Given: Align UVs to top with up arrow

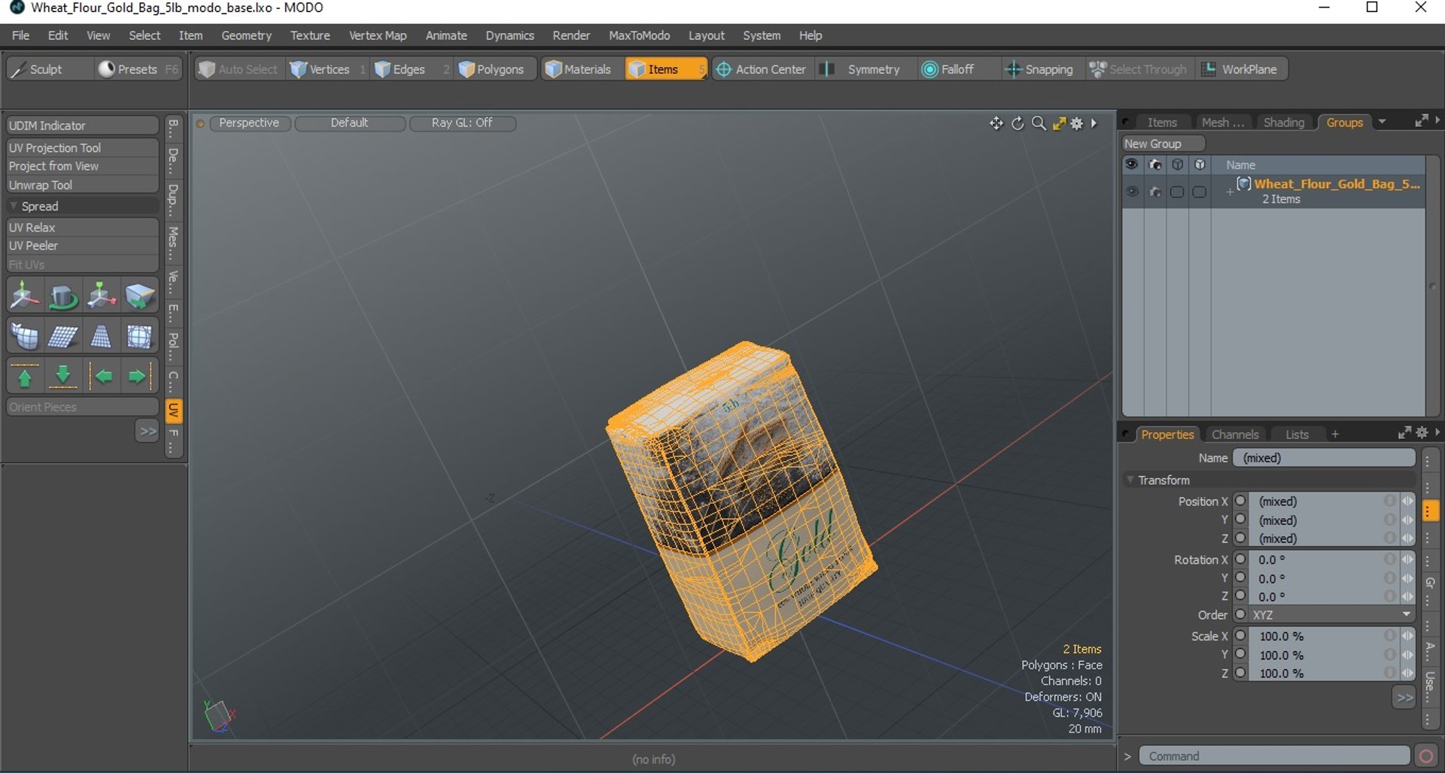Looking at the screenshot, I should (25, 376).
